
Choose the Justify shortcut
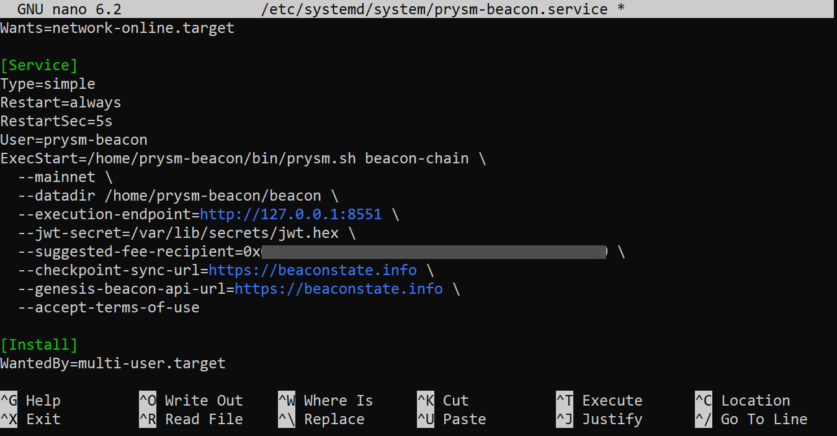612,419
